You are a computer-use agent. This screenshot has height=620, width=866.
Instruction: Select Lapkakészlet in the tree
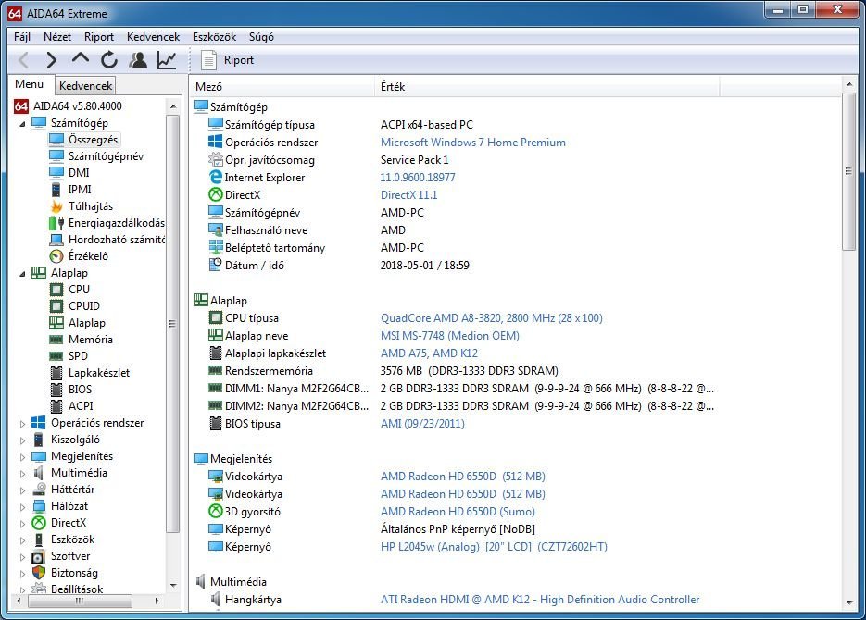[99, 372]
